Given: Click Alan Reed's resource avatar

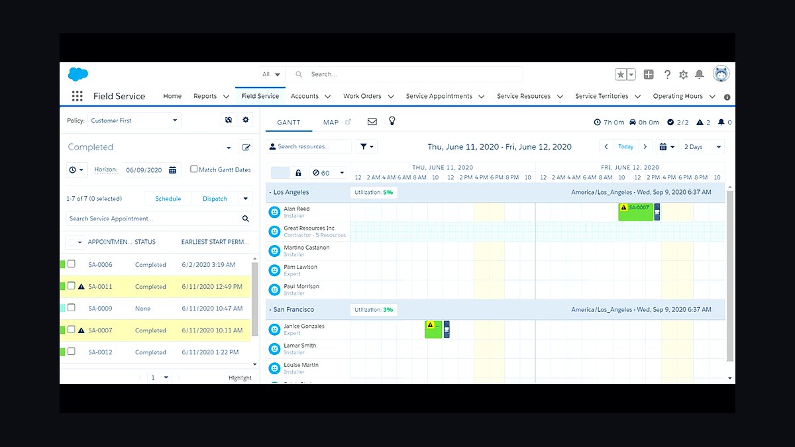Looking at the screenshot, I should point(274,212).
